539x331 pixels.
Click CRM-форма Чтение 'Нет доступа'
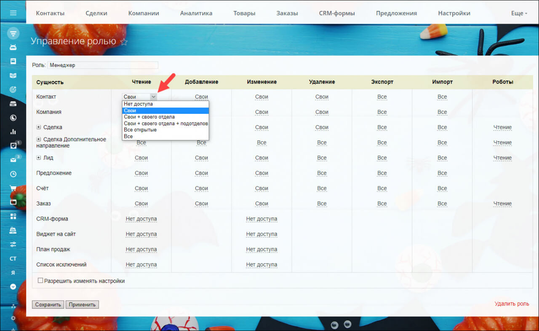141,219
